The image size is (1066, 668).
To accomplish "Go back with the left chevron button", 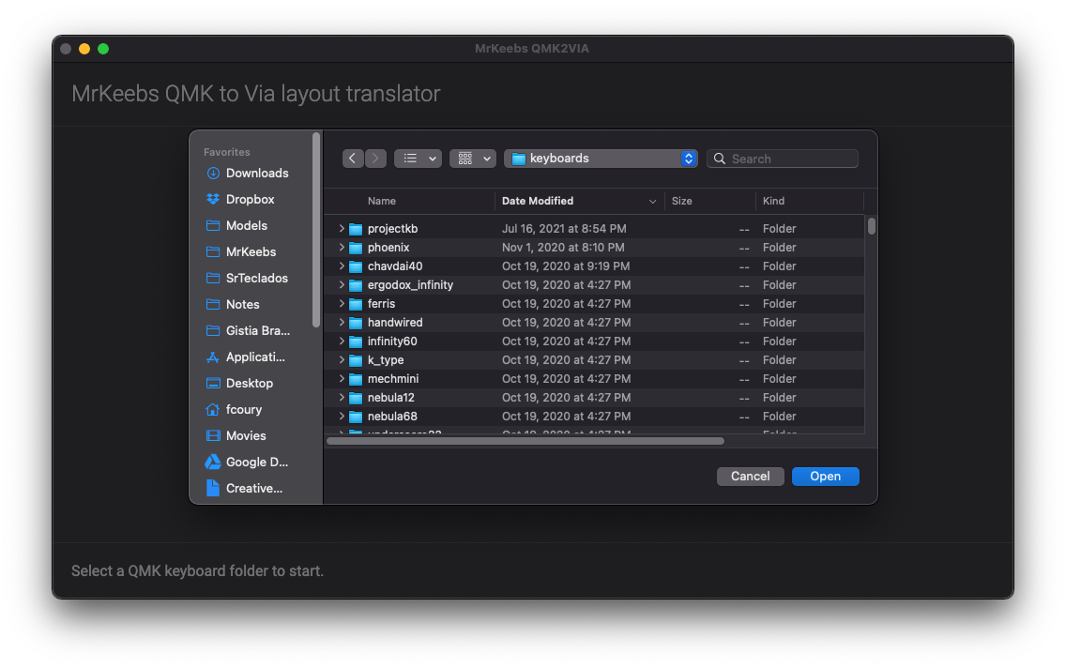I will click(x=352, y=159).
